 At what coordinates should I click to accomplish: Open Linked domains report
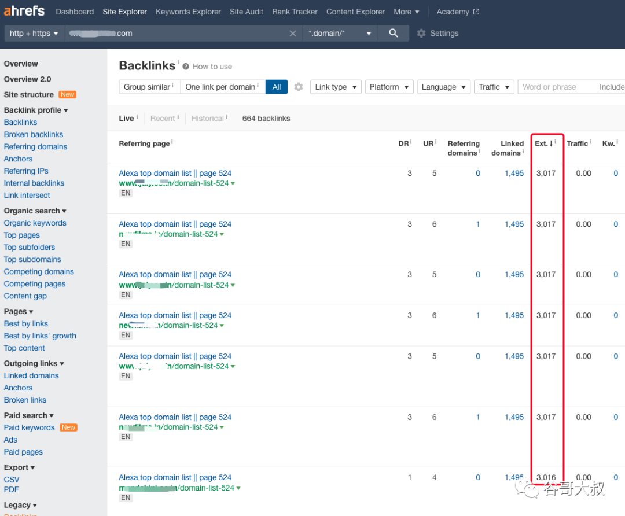(31, 376)
